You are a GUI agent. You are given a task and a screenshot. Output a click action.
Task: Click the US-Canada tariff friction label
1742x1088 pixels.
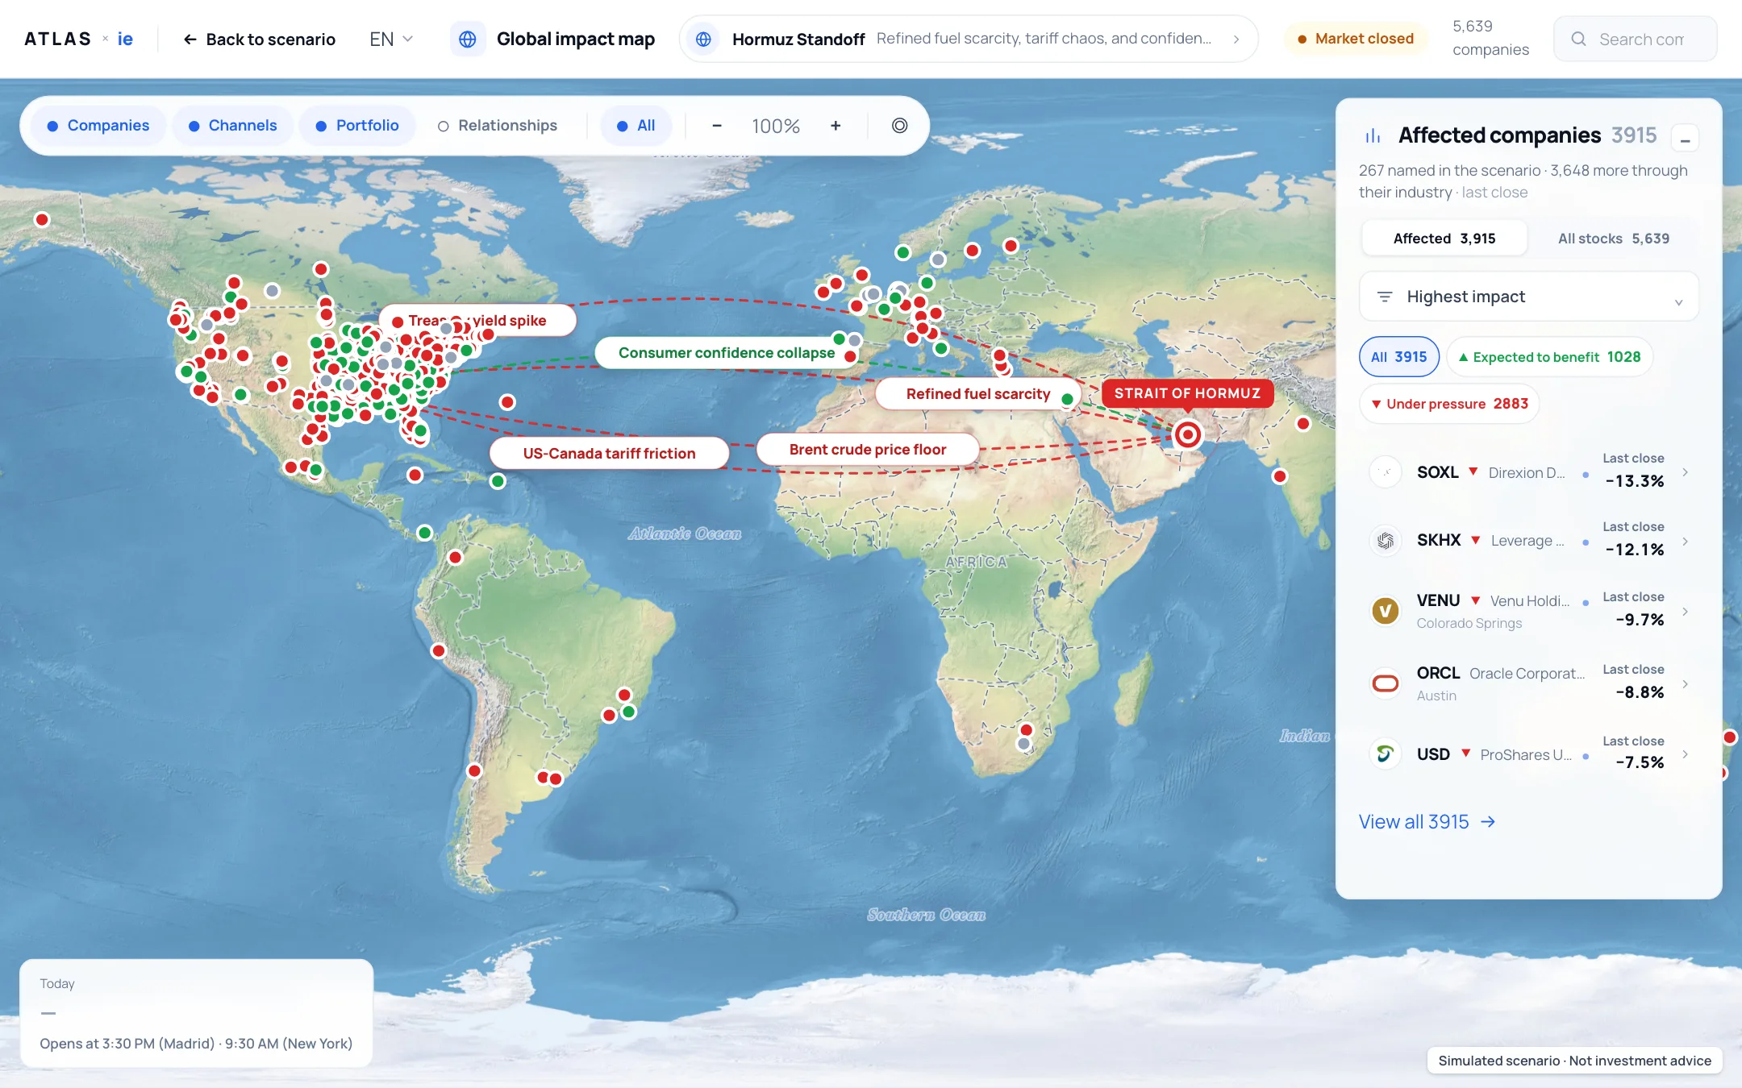click(x=609, y=454)
